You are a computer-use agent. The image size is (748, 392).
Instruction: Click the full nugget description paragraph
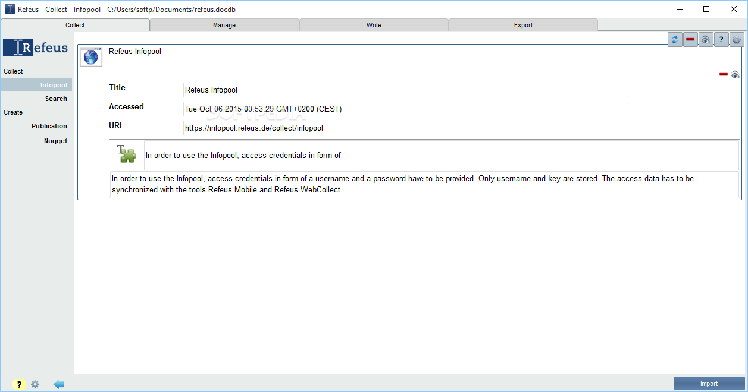(424, 184)
